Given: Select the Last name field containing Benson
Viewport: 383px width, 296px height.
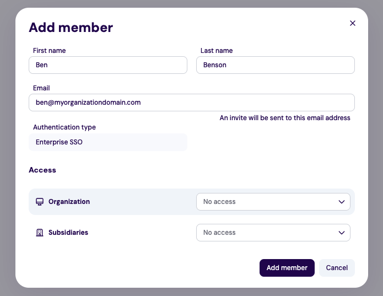Looking at the screenshot, I should pos(275,65).
